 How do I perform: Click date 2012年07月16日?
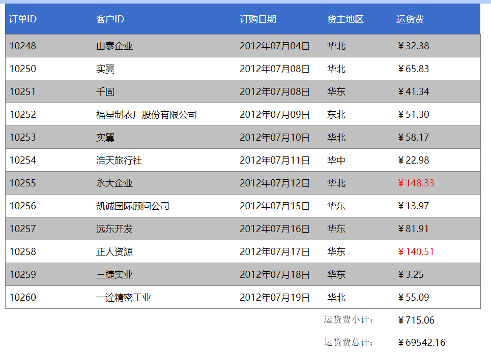[275, 229]
